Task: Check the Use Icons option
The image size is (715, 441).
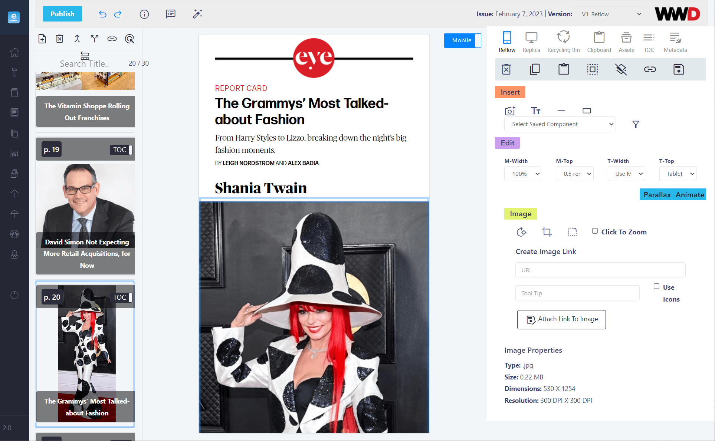Action: coord(656,287)
